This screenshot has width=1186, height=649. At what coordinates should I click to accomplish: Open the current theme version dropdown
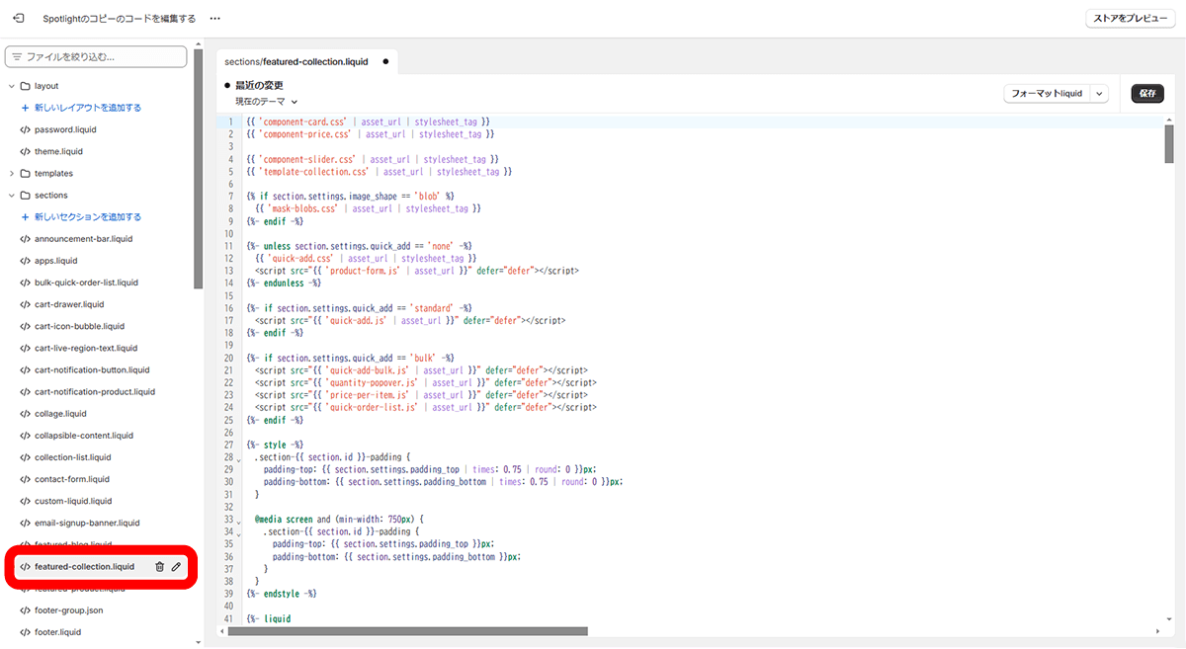tap(266, 102)
